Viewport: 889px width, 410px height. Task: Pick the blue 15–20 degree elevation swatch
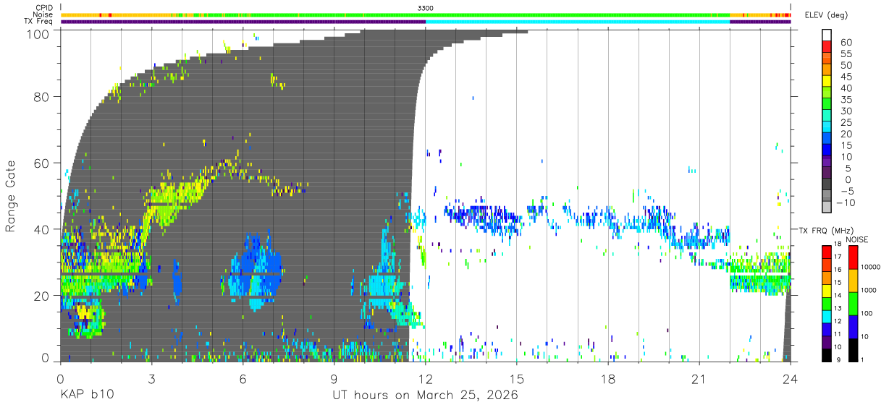coord(827,140)
